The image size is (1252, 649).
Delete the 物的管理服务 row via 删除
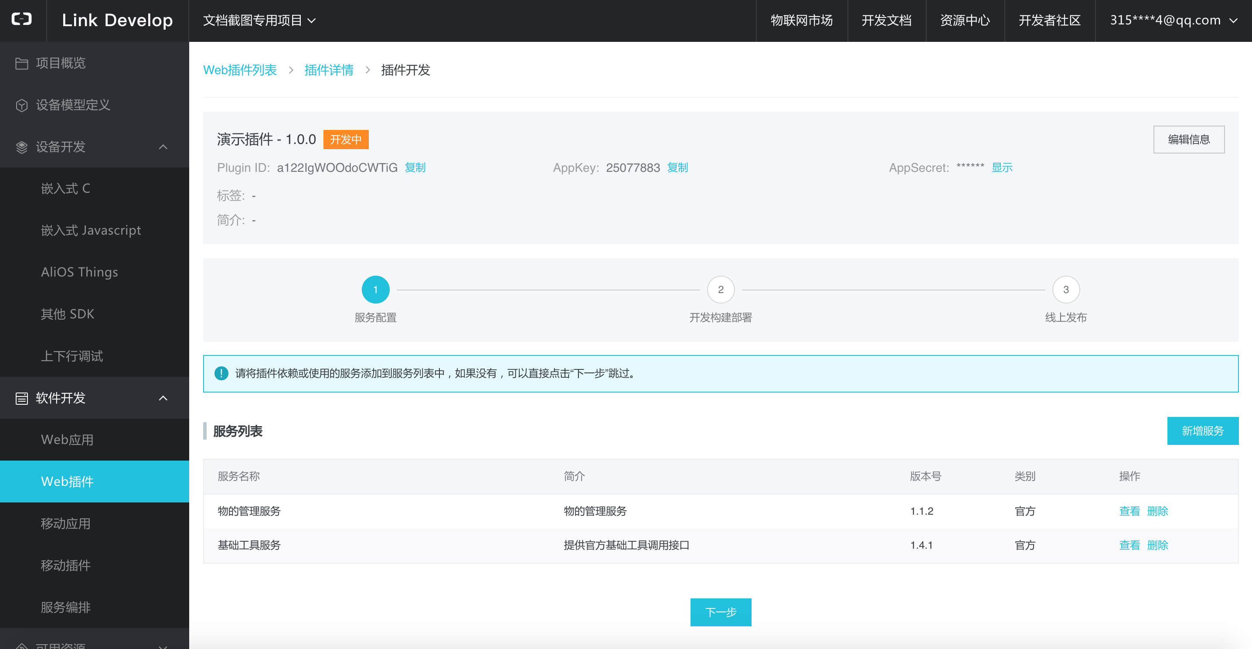click(1157, 512)
